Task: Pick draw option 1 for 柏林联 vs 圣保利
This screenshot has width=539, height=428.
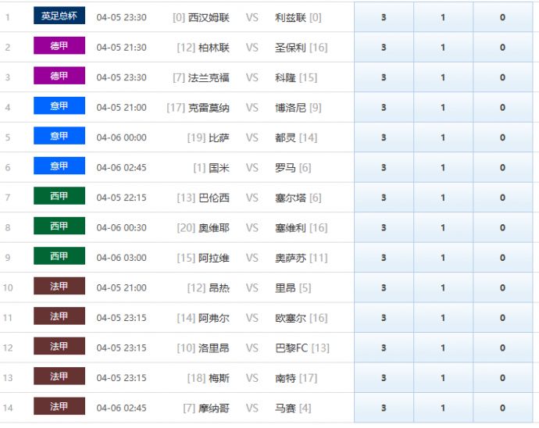Action: click(443, 48)
